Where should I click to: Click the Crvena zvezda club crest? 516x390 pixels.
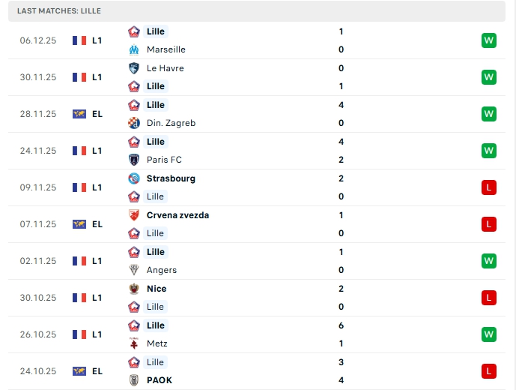tap(134, 215)
